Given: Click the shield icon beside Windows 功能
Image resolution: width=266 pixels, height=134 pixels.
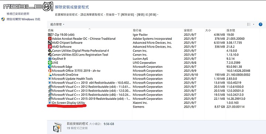Looking at the screenshot, I should coord(3,19).
